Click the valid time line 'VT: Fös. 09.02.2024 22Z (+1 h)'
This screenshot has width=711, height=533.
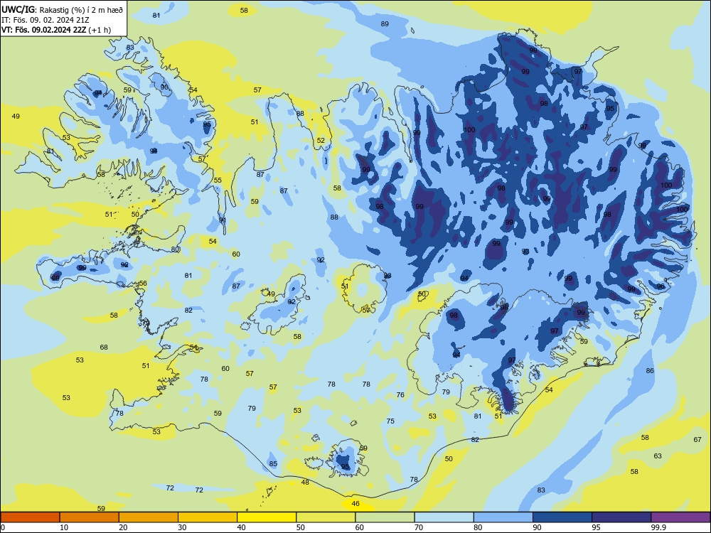56,30
